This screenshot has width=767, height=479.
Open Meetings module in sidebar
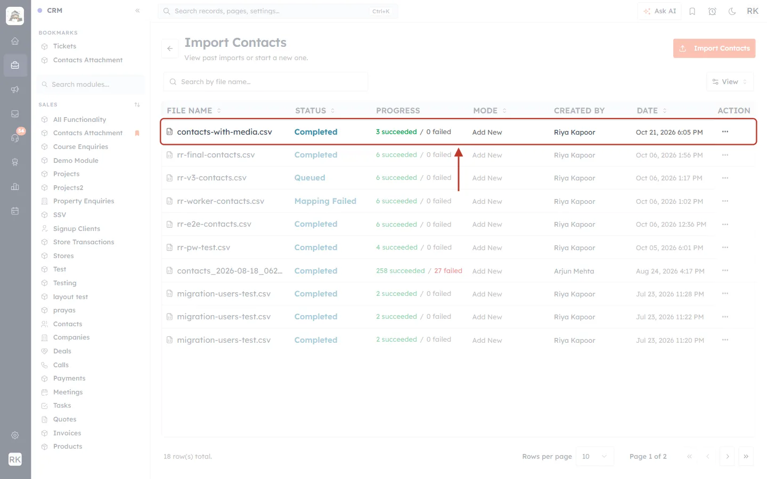point(68,392)
